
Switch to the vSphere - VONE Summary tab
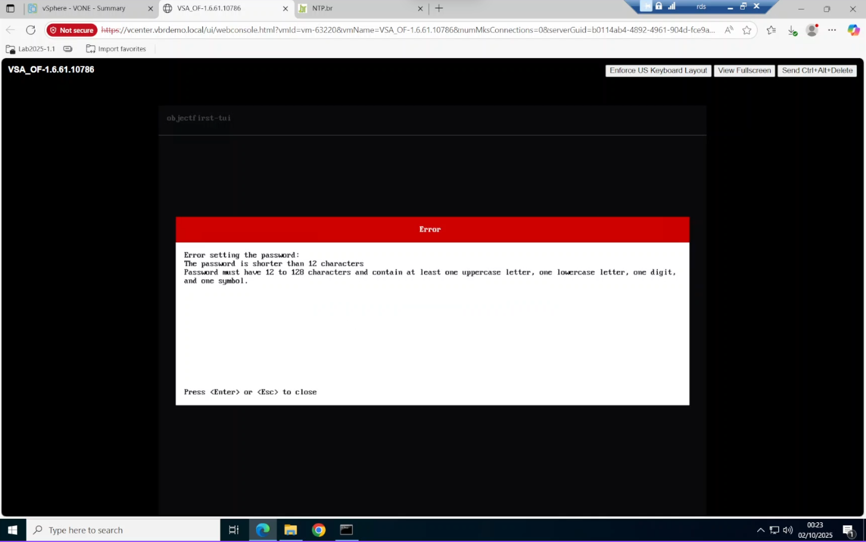(x=84, y=8)
